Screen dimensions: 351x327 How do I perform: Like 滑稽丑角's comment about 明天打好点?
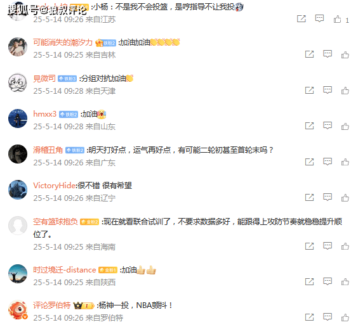(x=345, y=162)
